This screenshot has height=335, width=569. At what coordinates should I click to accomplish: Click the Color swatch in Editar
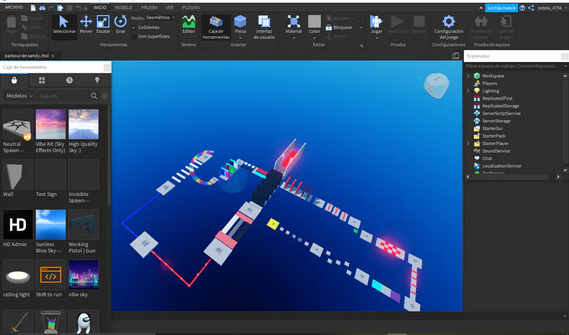tap(314, 21)
